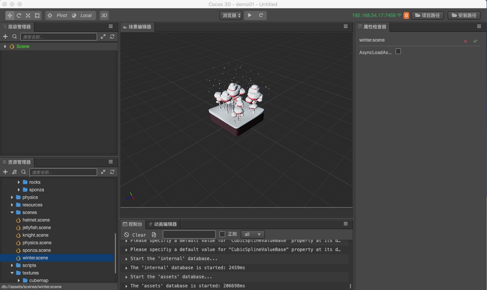Image resolution: width=487 pixels, height=290 pixels.
Task: Refresh the hierarchy manager panel
Action: pos(112,37)
